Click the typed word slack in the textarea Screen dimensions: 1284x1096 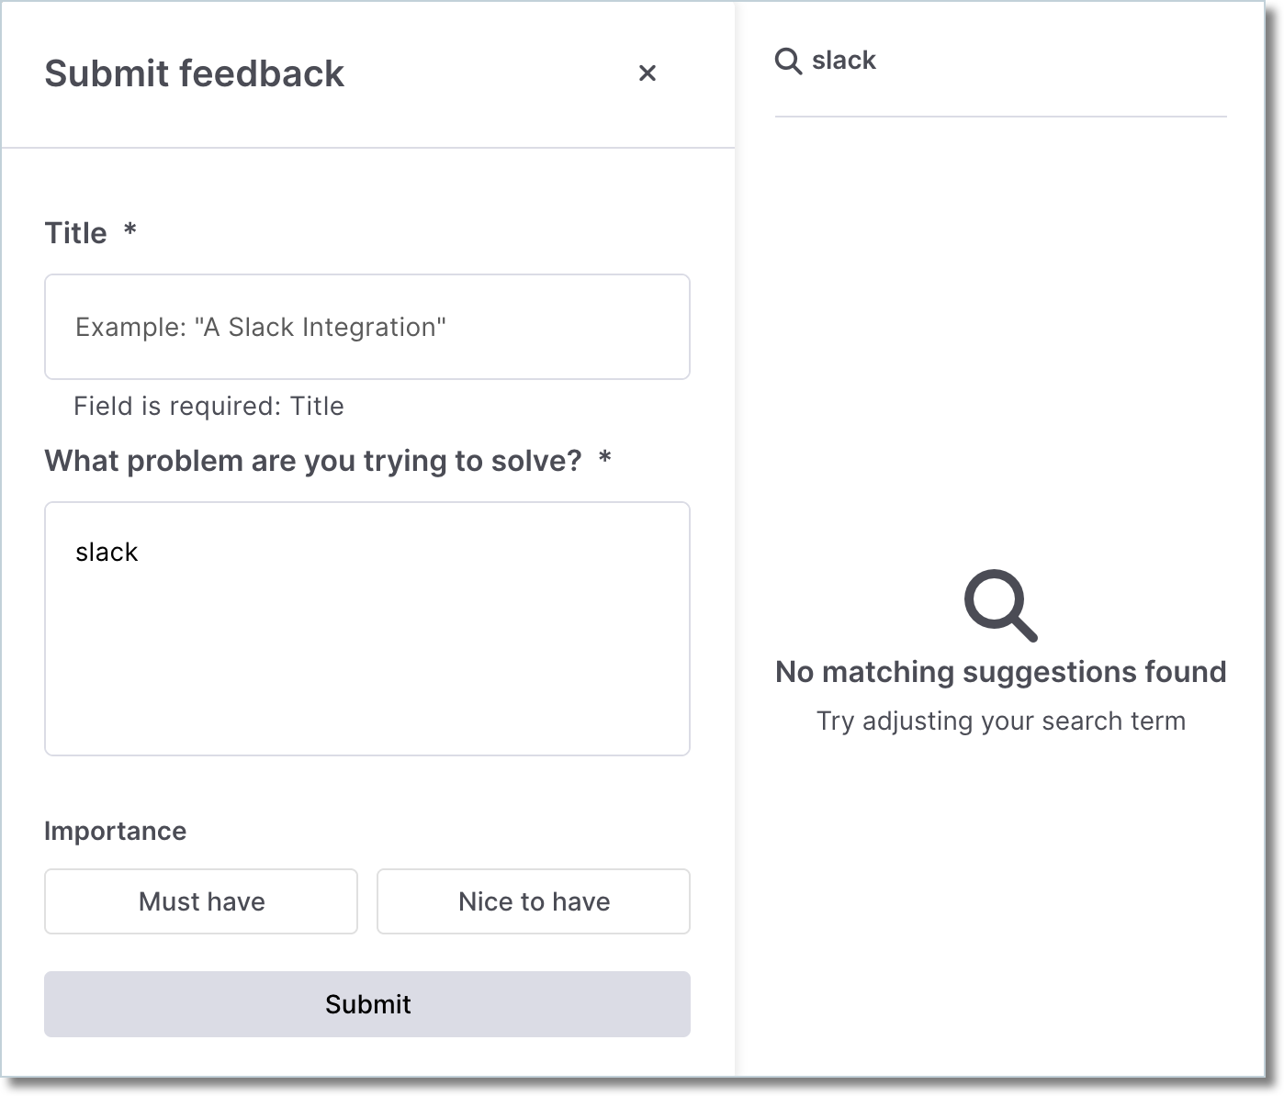107,552
